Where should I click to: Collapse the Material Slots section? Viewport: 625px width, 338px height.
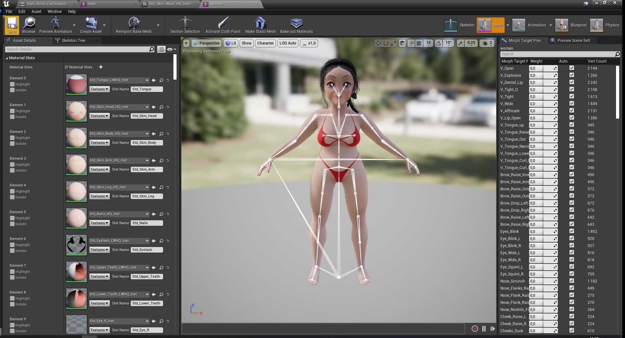tap(6, 58)
